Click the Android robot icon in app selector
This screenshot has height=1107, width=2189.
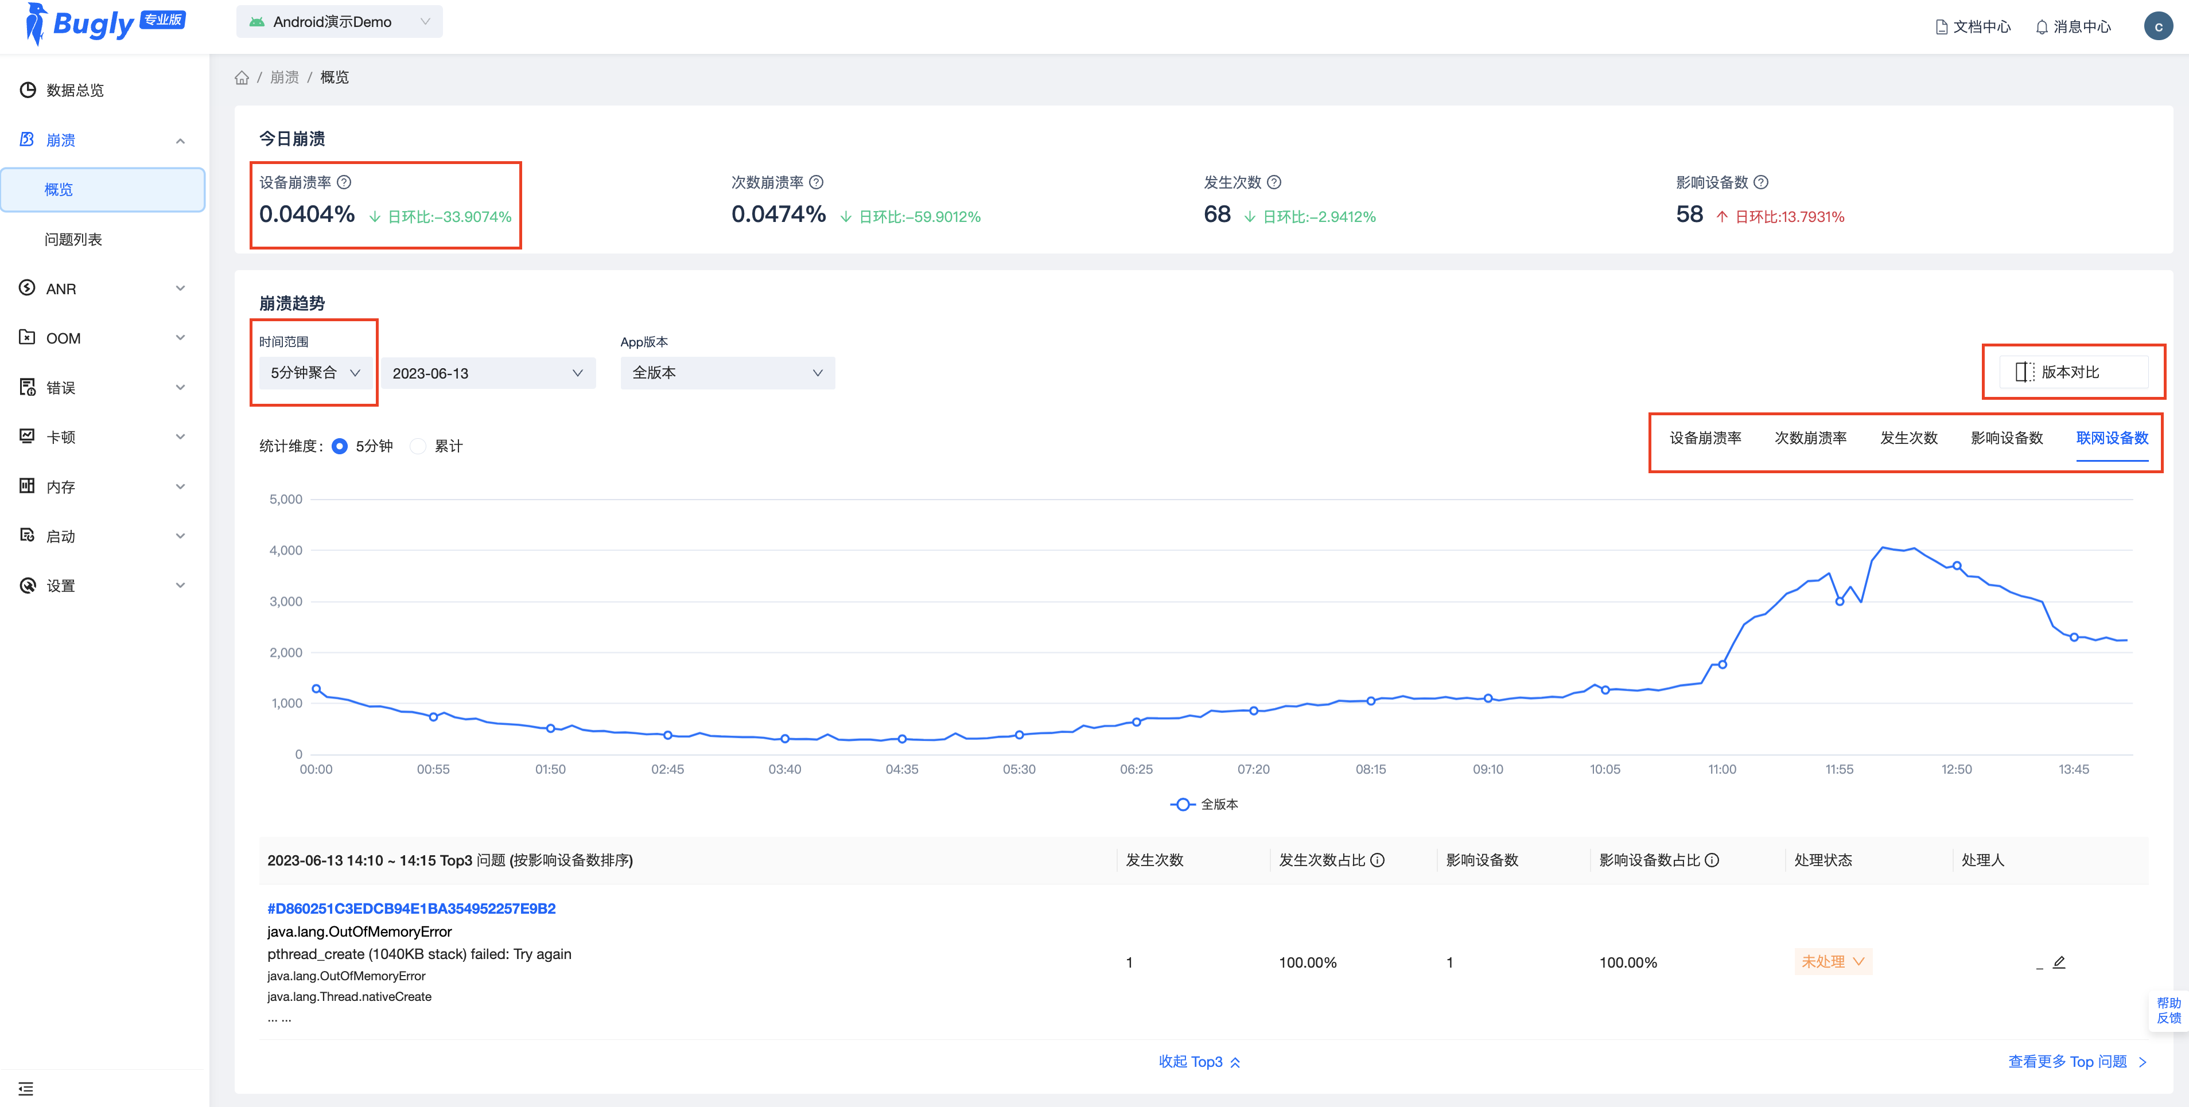(256, 22)
